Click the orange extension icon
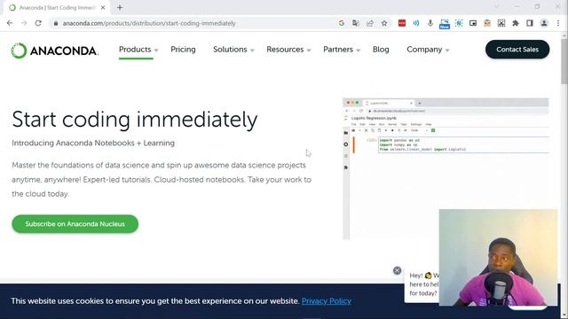The height and width of the screenshot is (319, 568). click(487, 23)
